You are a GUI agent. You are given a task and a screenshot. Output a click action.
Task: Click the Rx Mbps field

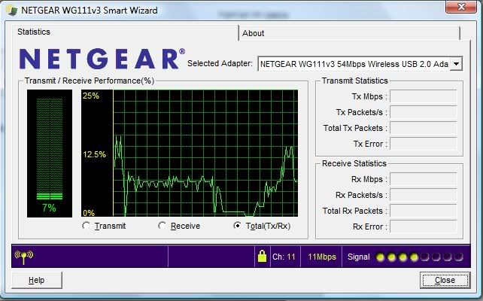[x=424, y=179]
